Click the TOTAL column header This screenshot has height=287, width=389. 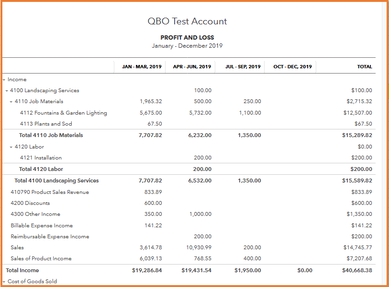(364, 67)
